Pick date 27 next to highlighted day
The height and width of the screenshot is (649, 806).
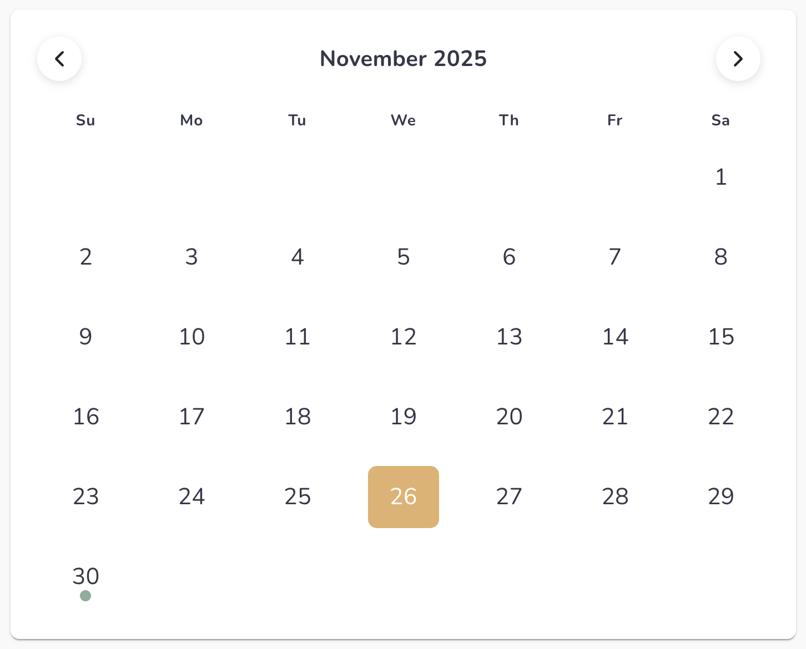click(509, 497)
